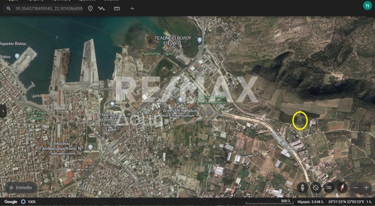Image resolution: width=375 pixels, height=206 pixels.
Task: Click the Google logo in status bar
Action: [11, 202]
